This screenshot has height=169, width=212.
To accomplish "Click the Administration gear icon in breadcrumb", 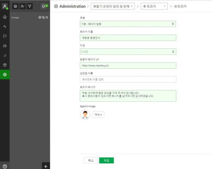I will pyautogui.click(x=56, y=6).
